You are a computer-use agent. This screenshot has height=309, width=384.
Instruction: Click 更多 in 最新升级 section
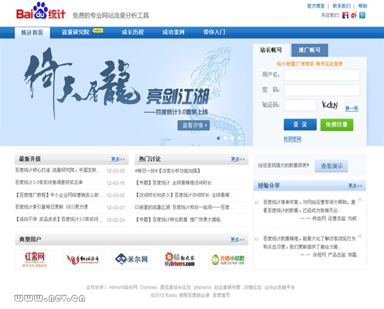coord(118,159)
